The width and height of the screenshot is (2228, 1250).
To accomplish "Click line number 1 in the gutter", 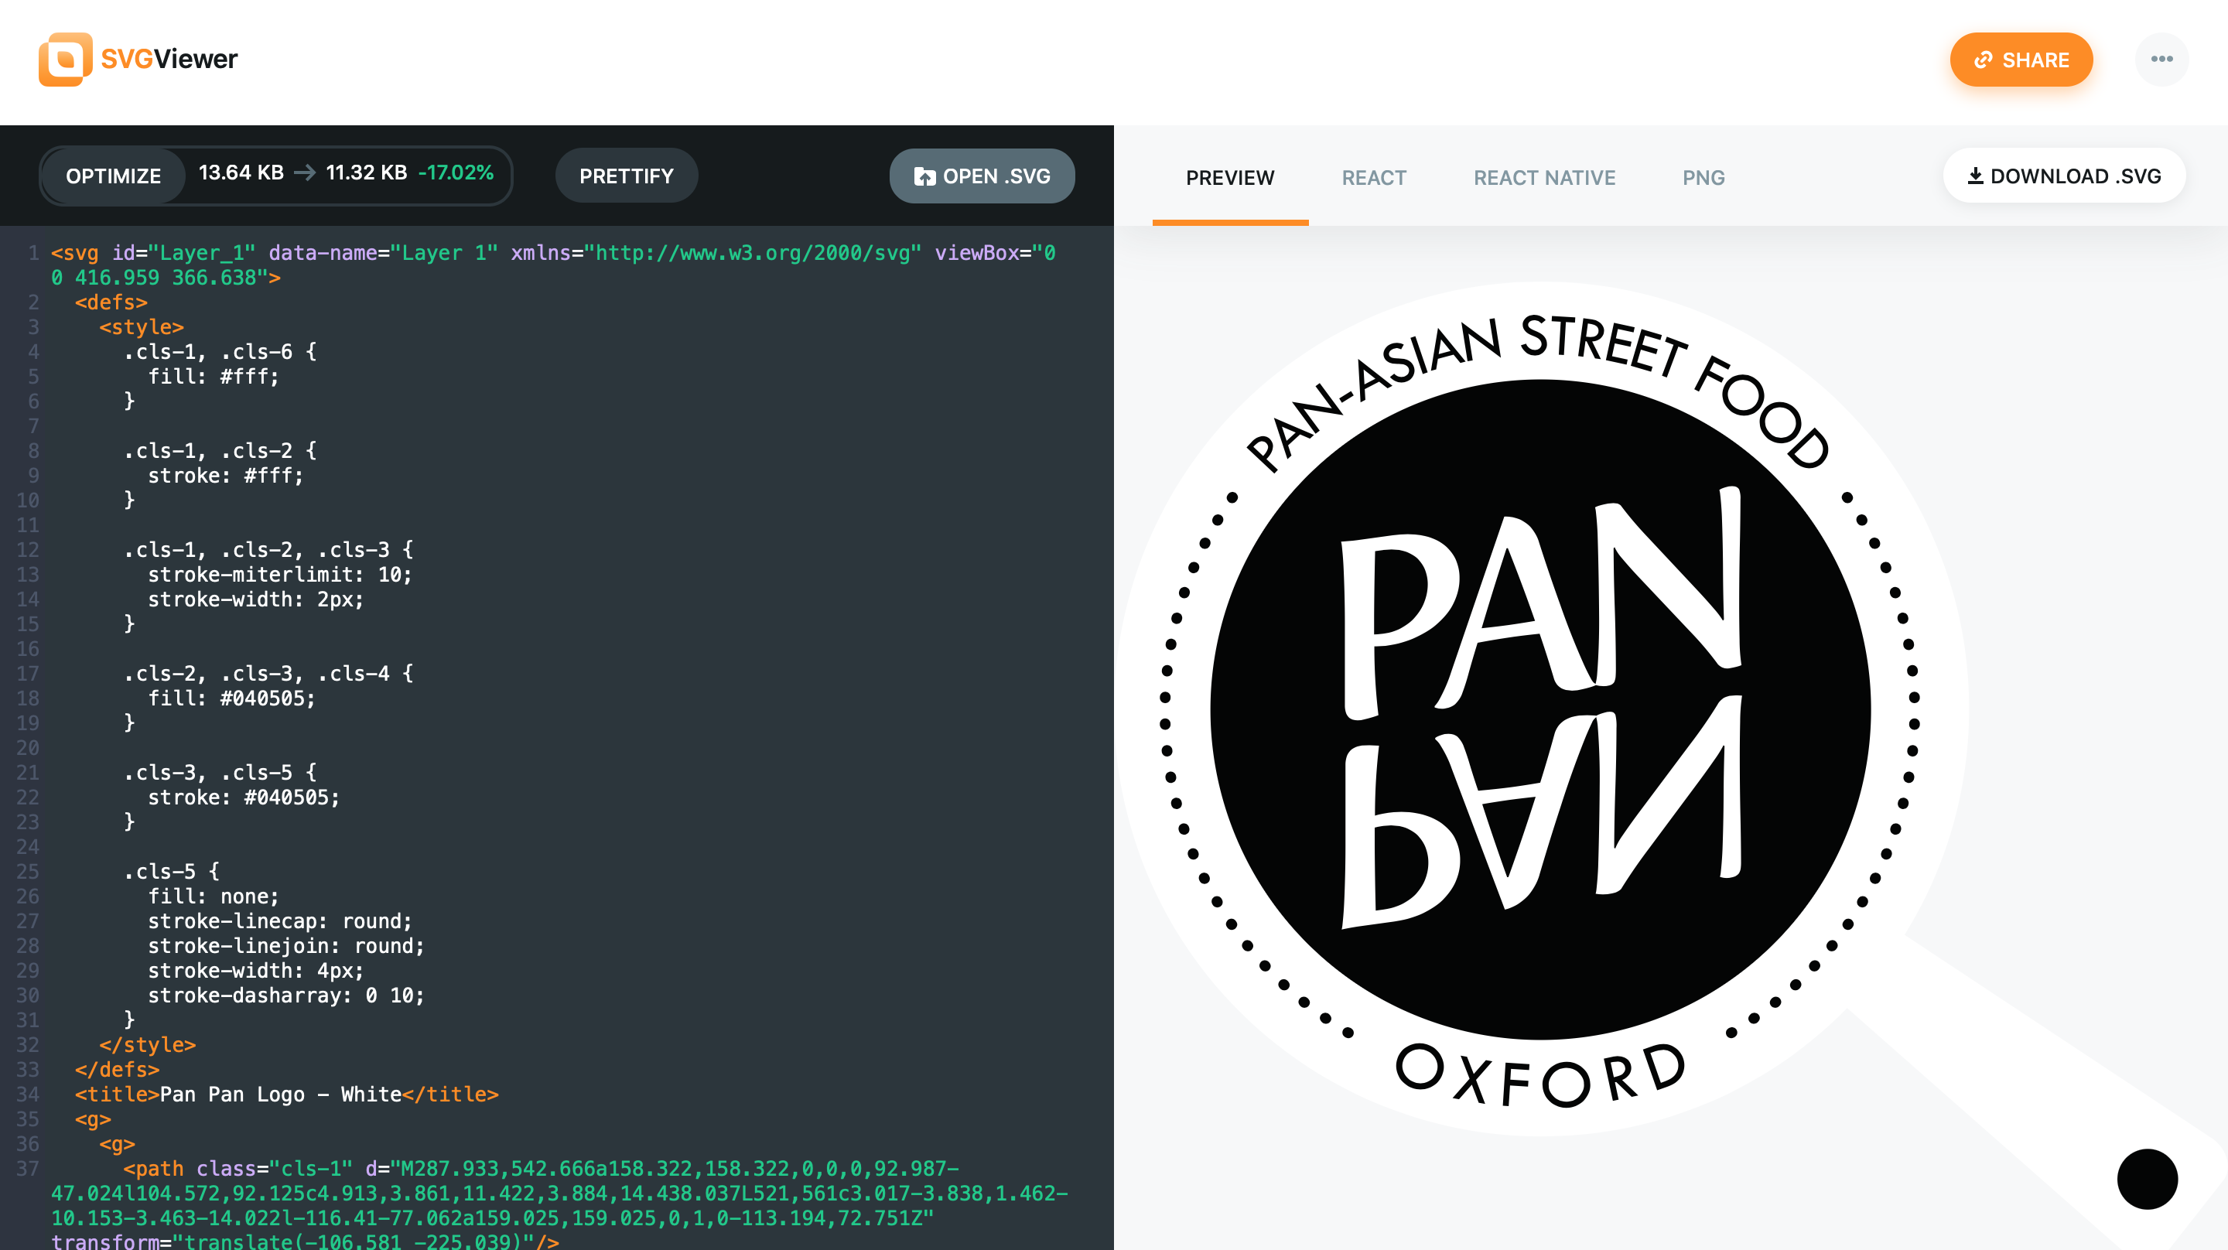I will coord(32,253).
